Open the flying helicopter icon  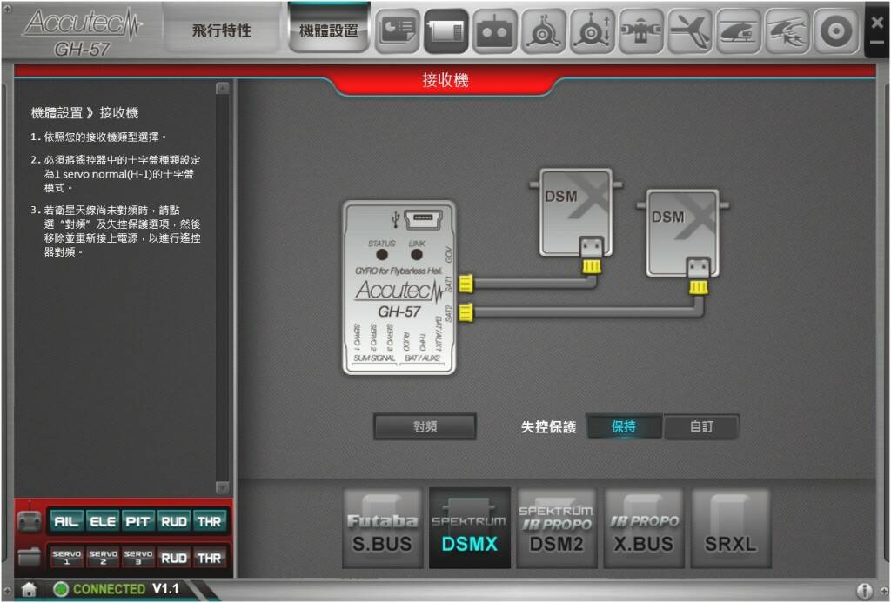[x=787, y=30]
